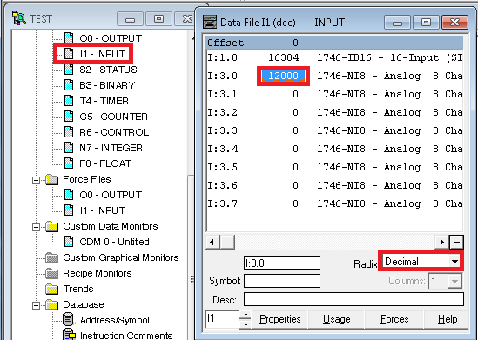The width and height of the screenshot is (478, 340).
Task: Open the Instruction Comments database icon
Action: tap(69, 334)
